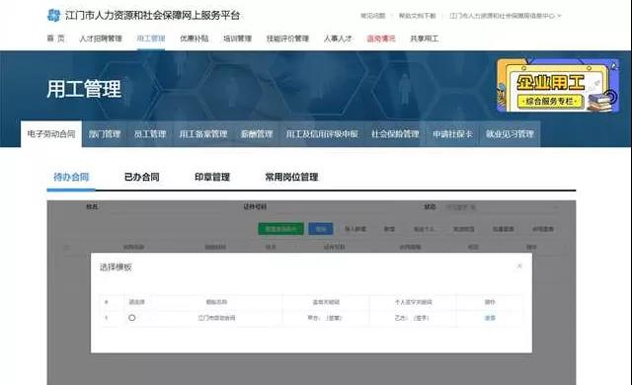Open the 共享用工 menu
This screenshot has height=385, width=632.
point(424,38)
